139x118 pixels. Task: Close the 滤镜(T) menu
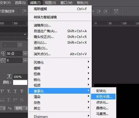pyautogui.click(x=35, y=3)
